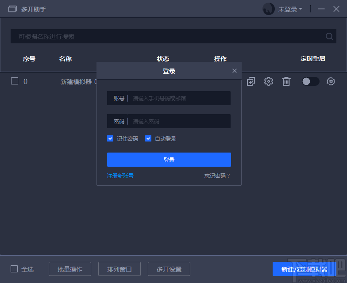Delete emulator with the trash icon
This screenshot has width=347, height=283.
click(x=286, y=81)
